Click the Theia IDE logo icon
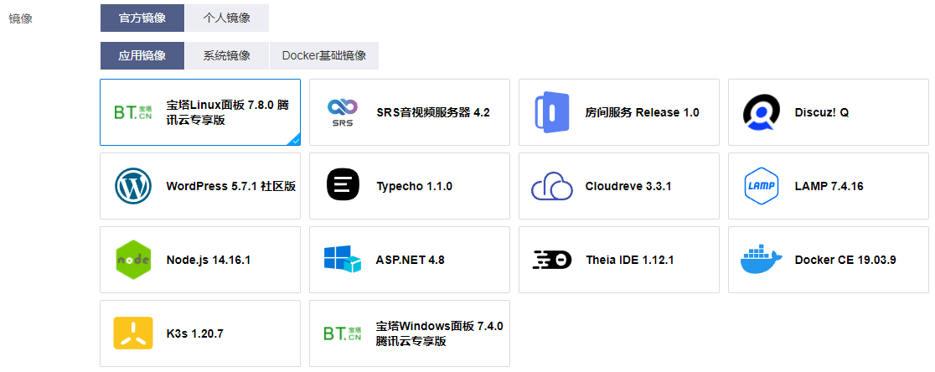The image size is (935, 372). click(551, 260)
